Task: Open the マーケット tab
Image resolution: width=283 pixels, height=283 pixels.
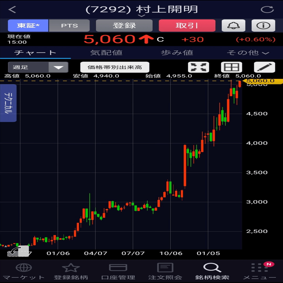Action: tap(24, 271)
